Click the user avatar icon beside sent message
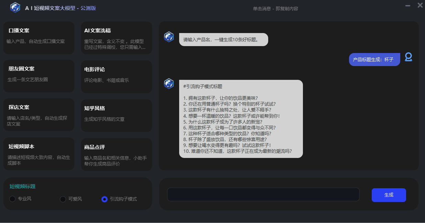The width and height of the screenshot is (425, 223). [x=408, y=57]
